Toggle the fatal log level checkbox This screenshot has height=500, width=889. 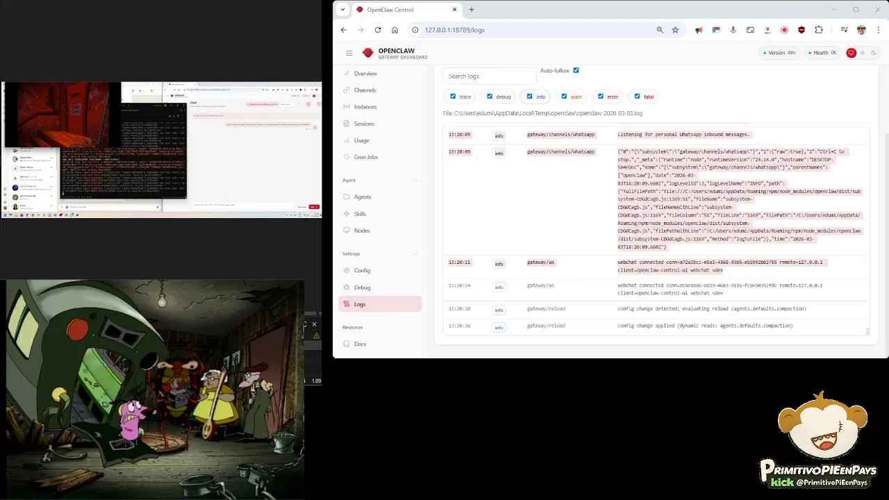[637, 97]
